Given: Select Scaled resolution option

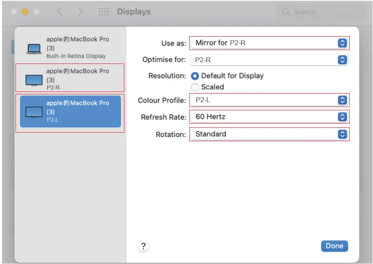Looking at the screenshot, I should tap(195, 87).
